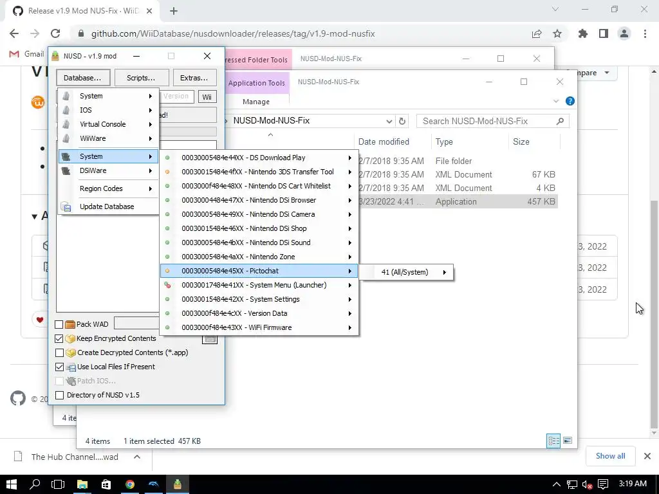The width and height of the screenshot is (659, 494).
Task: Click green status dot for DS Download Play
Action: pyautogui.click(x=167, y=158)
